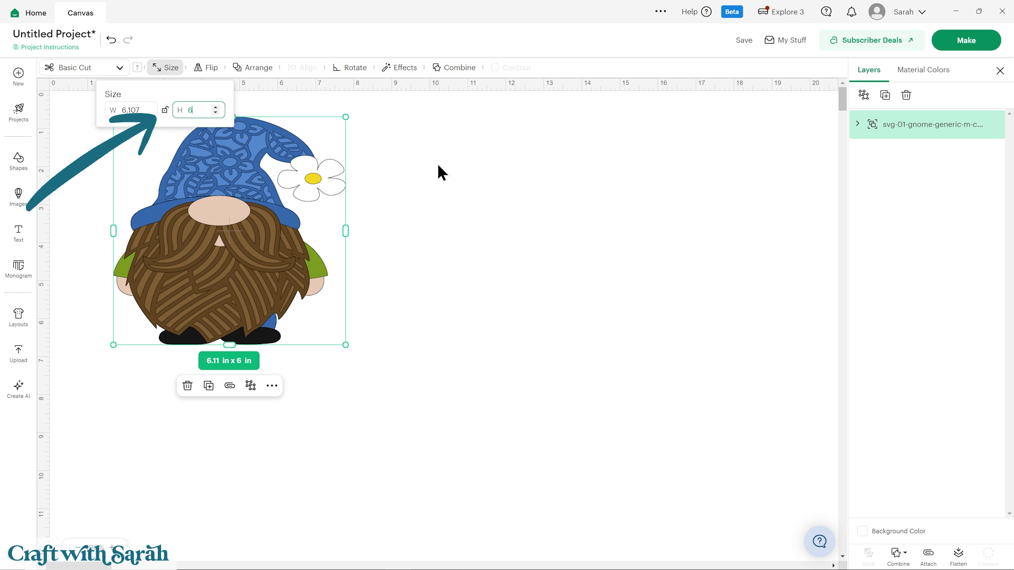This screenshot has height=570, width=1014.
Task: Duplicate layer in Layers panel
Action: point(885,95)
